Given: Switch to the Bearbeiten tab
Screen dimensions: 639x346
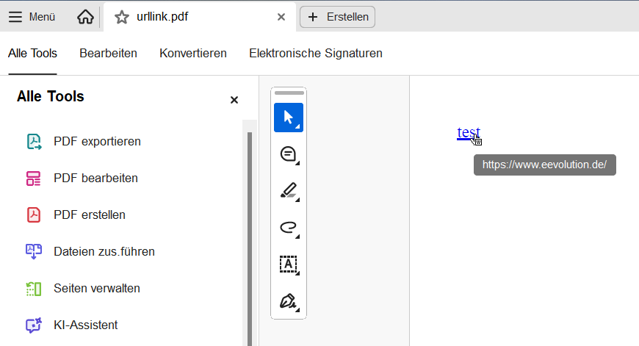Looking at the screenshot, I should (108, 53).
